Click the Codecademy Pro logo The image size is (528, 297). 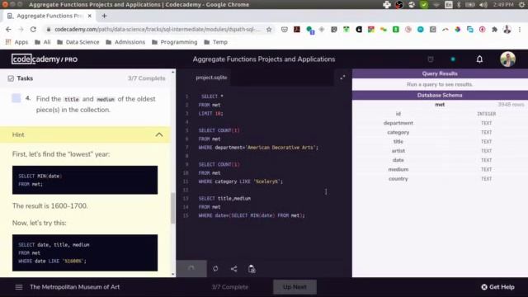coord(45,59)
